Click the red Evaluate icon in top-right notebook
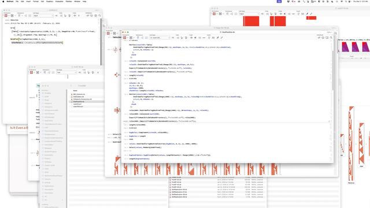The image size is (370, 208). click(214, 14)
